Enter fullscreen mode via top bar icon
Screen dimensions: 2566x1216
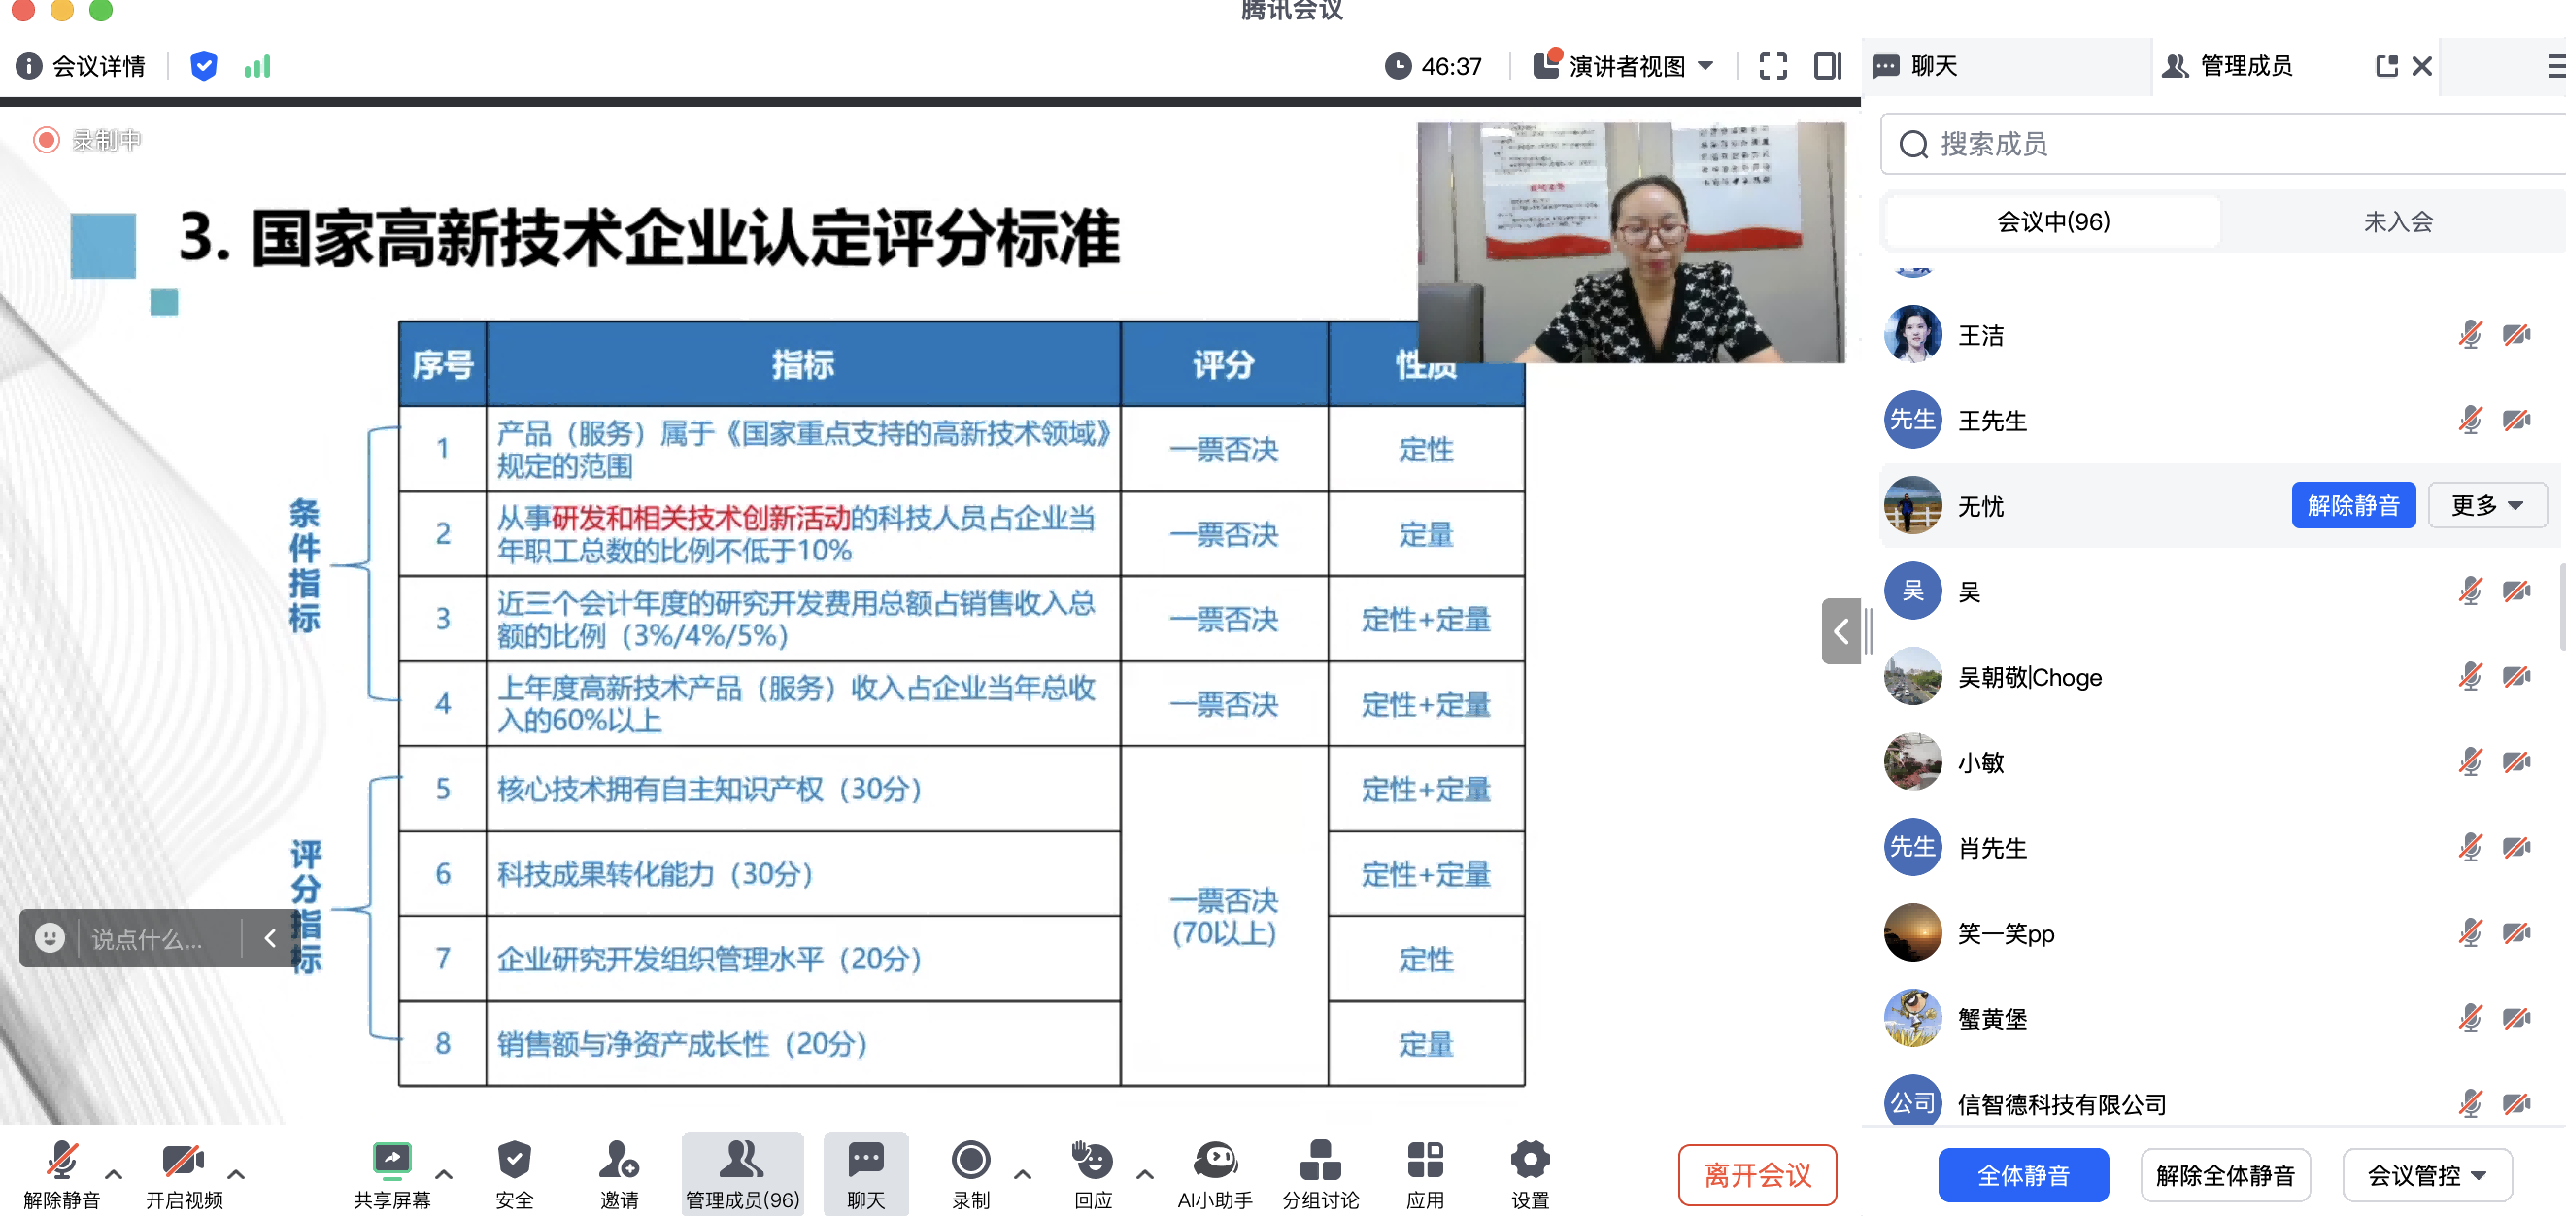tap(1773, 67)
